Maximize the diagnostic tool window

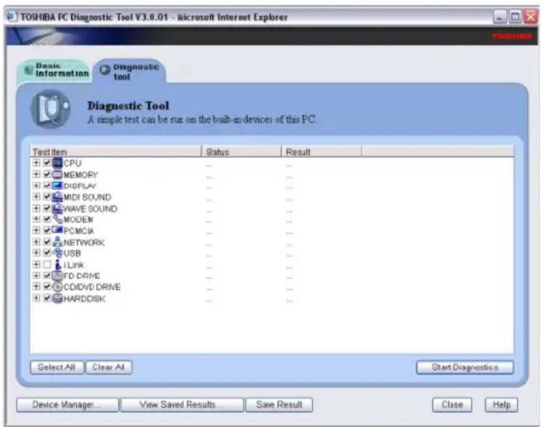point(515,17)
